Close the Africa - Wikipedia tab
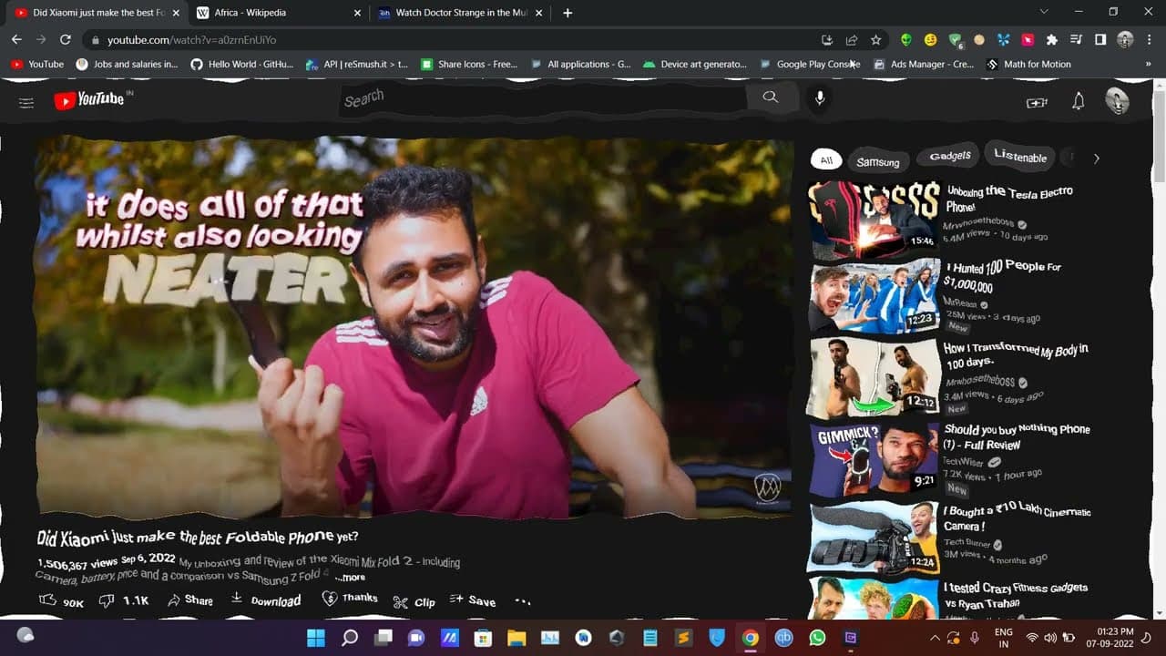The height and width of the screenshot is (656, 1166). pos(357,13)
